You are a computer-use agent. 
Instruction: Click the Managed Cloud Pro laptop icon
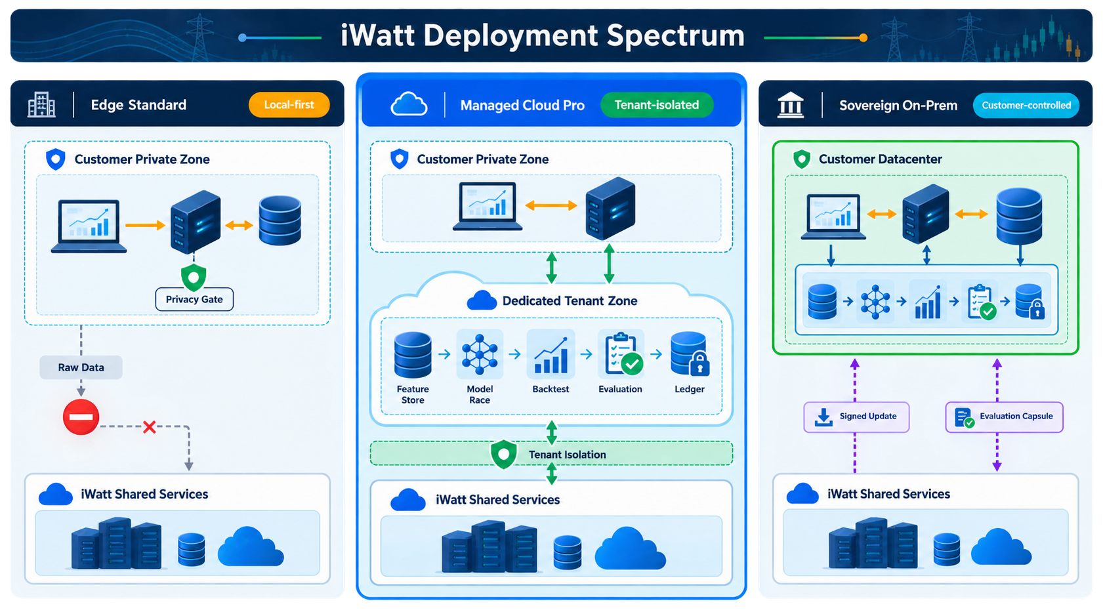pos(488,207)
